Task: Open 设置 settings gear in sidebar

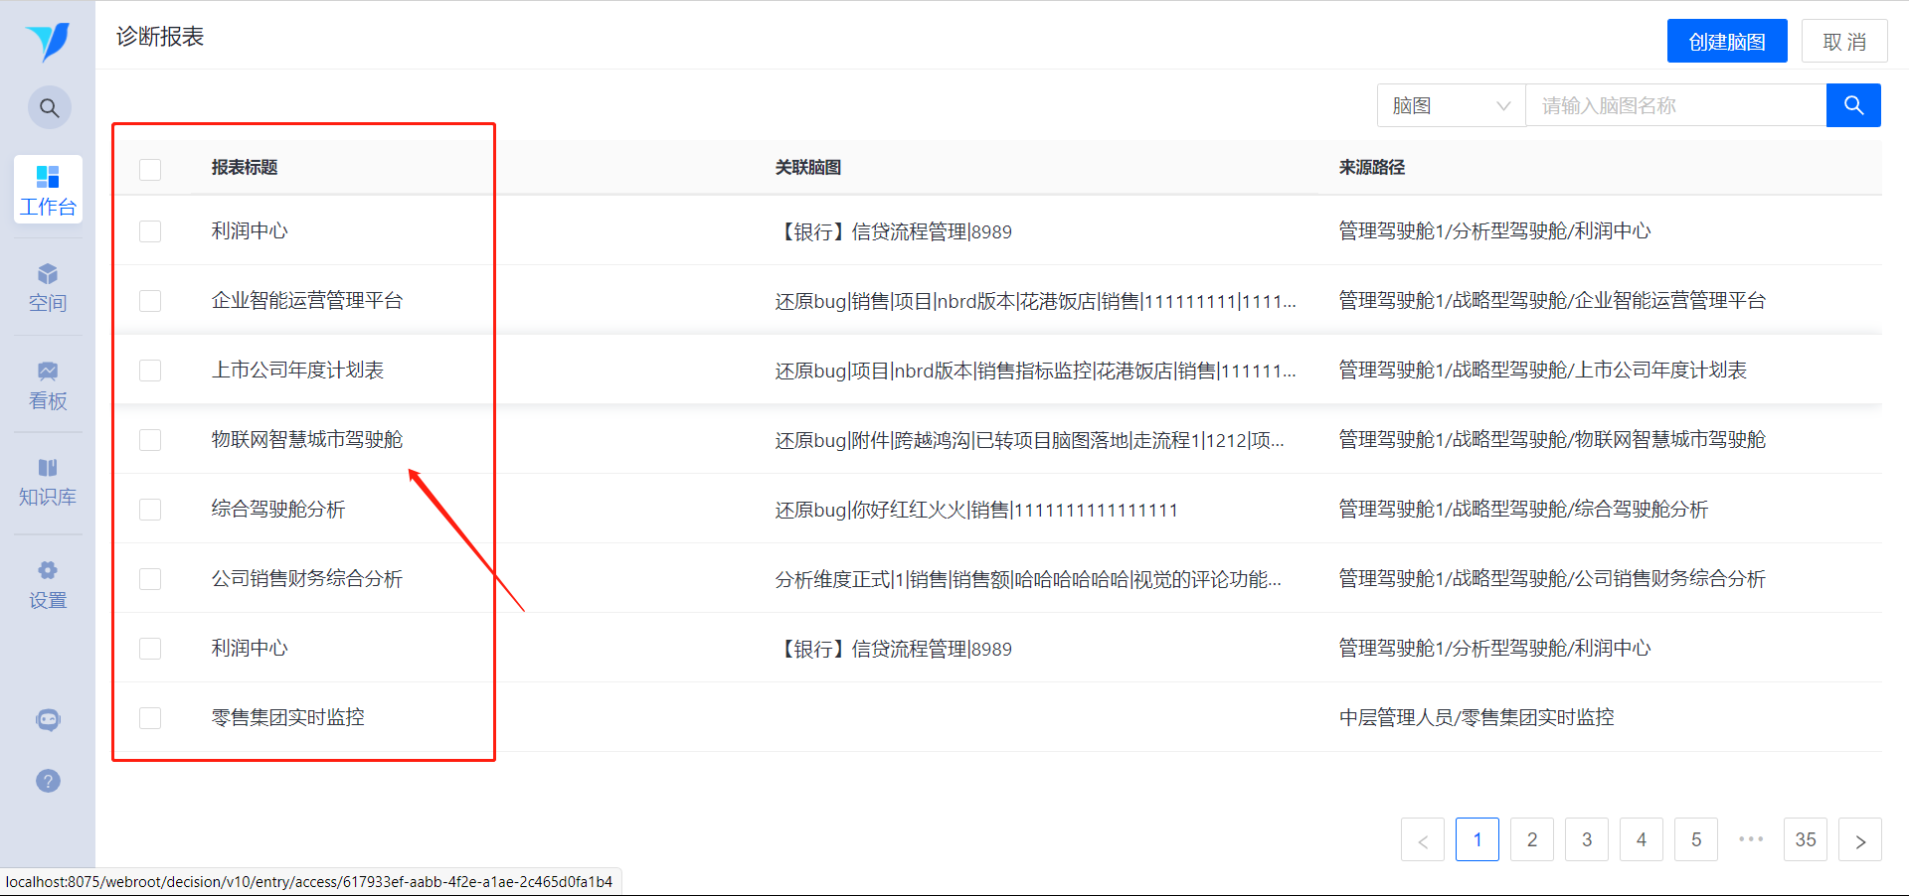Action: [x=48, y=584]
